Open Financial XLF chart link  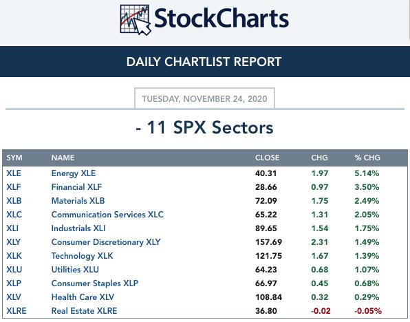76,187
